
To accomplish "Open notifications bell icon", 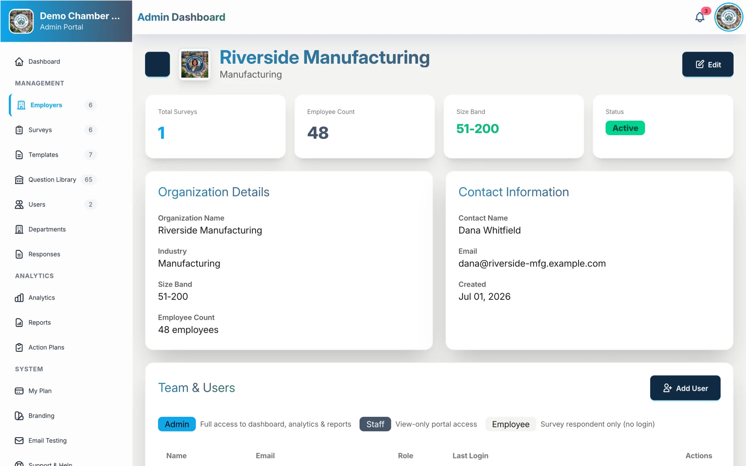I will (700, 17).
